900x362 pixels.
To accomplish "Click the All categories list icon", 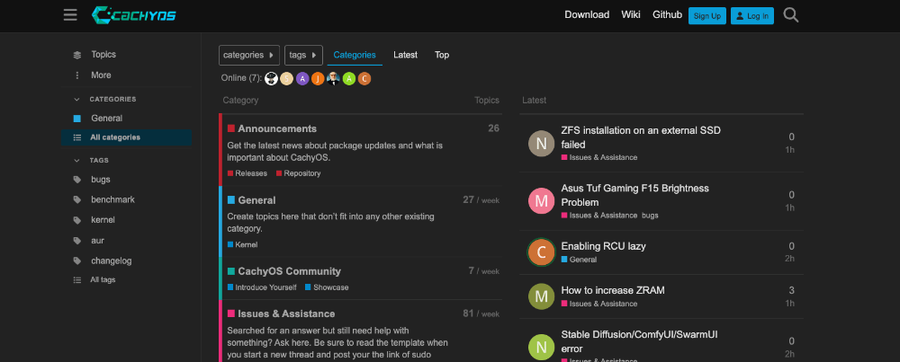I will pyautogui.click(x=77, y=137).
